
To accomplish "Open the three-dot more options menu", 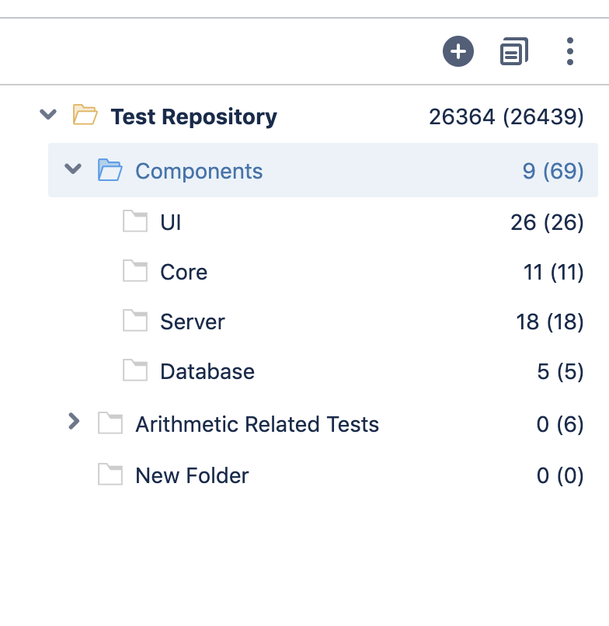I will click(570, 51).
